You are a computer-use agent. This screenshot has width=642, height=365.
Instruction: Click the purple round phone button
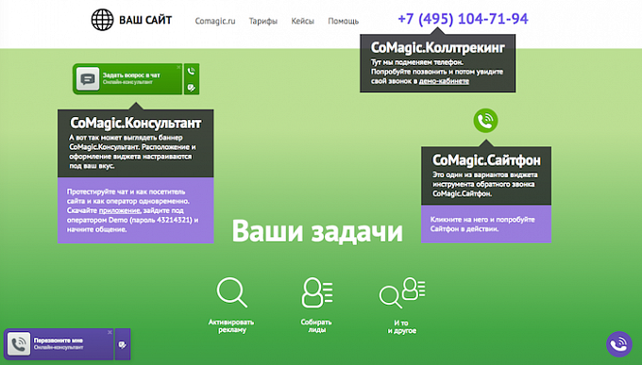(x=619, y=344)
